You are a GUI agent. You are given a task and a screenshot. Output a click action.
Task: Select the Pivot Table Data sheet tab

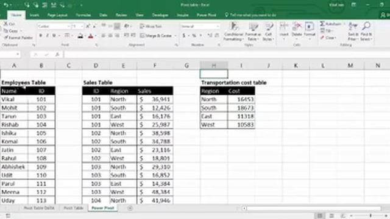(x=39, y=208)
